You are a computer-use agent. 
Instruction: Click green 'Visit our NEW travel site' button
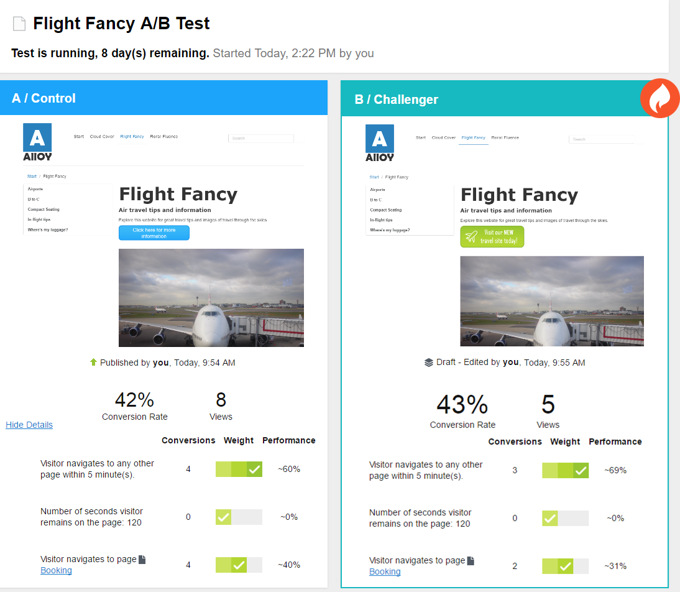coord(492,237)
